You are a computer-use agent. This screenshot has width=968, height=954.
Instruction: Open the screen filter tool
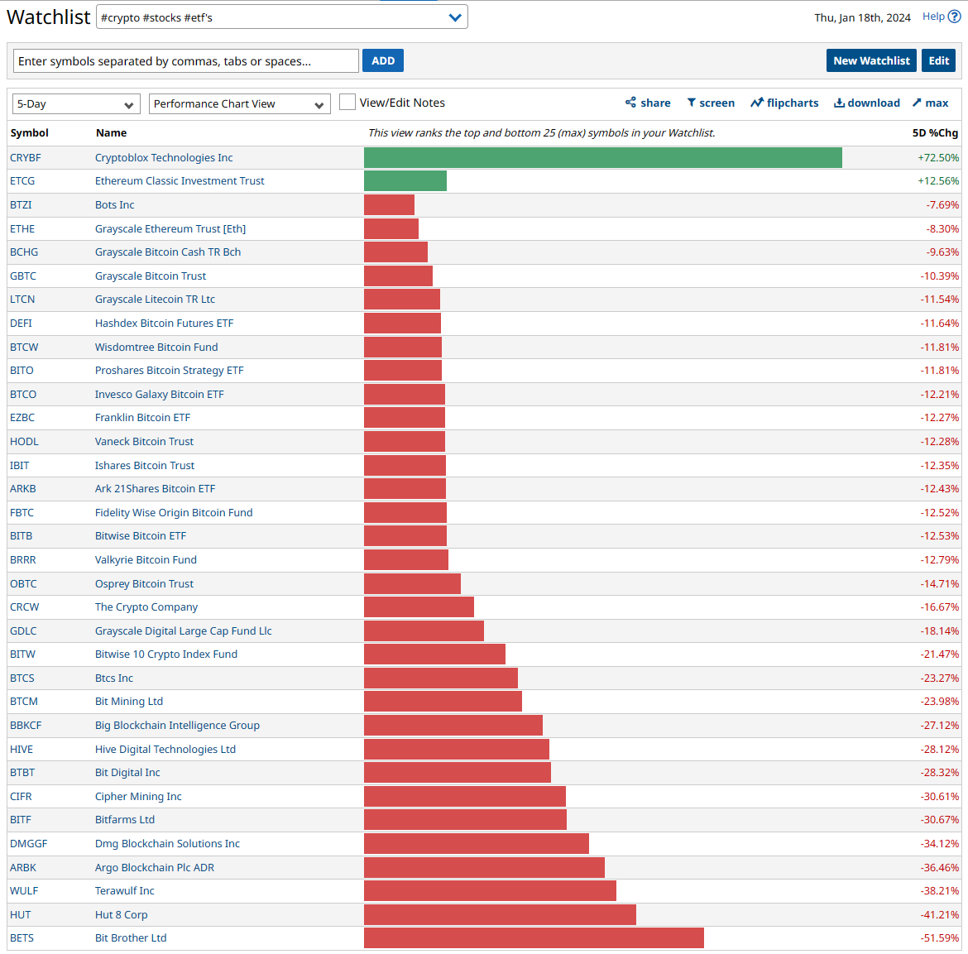(711, 103)
